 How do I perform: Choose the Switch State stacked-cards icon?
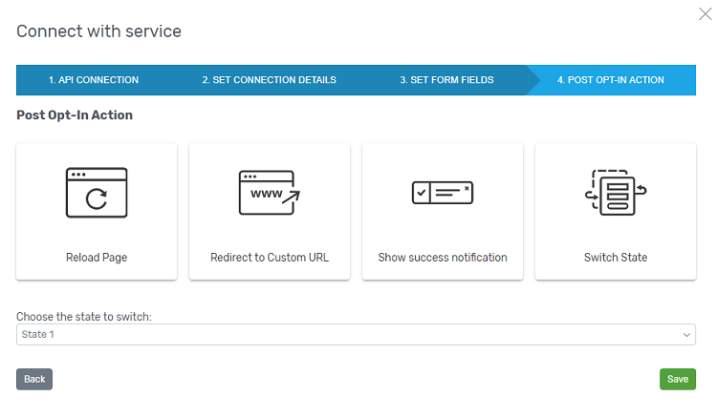coord(616,193)
